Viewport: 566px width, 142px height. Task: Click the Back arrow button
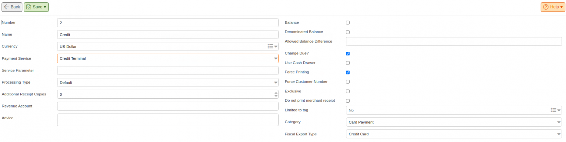12,7
